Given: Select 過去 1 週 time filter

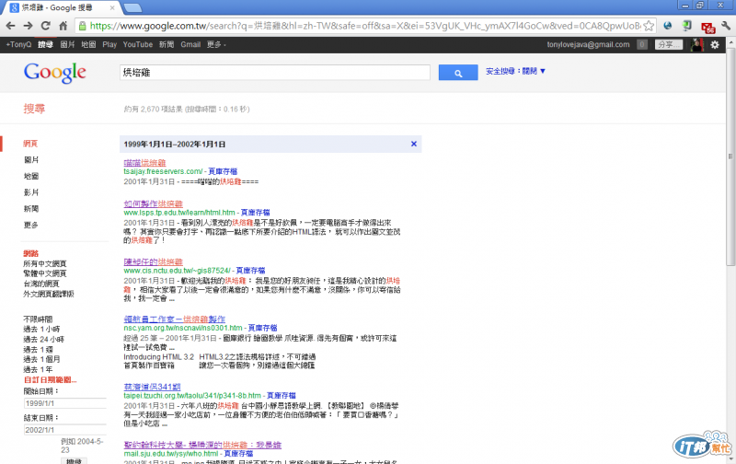Looking at the screenshot, I should pos(38,350).
